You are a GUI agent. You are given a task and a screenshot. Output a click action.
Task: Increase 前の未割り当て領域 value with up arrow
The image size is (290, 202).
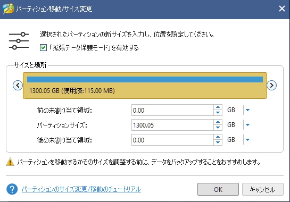[218, 107]
